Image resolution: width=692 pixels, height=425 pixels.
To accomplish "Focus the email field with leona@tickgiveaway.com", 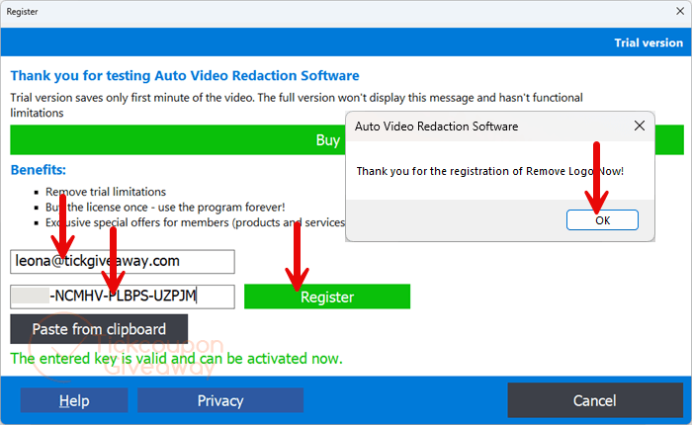I will (123, 261).
